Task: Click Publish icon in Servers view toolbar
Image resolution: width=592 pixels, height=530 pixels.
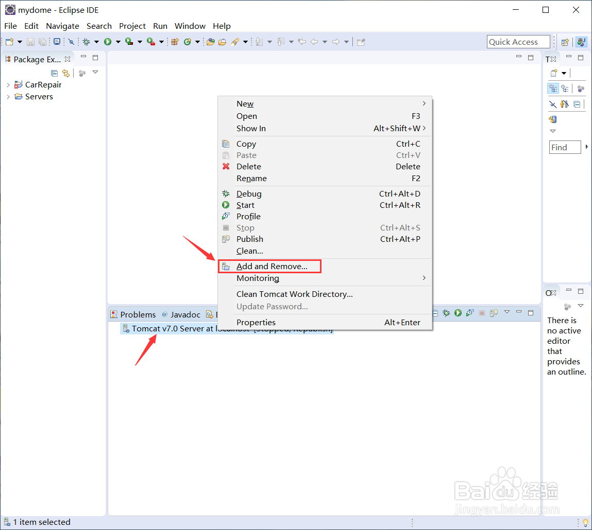Action: point(494,313)
